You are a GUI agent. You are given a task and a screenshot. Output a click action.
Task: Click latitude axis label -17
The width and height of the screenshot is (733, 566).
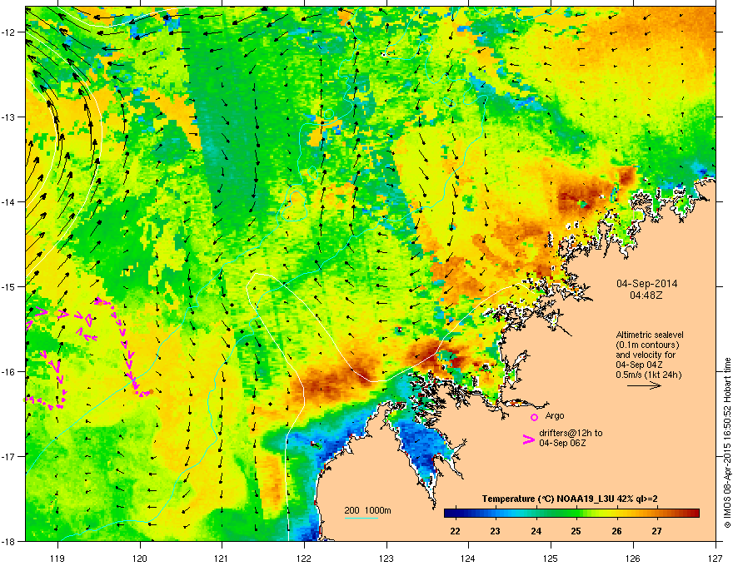(x=10, y=456)
